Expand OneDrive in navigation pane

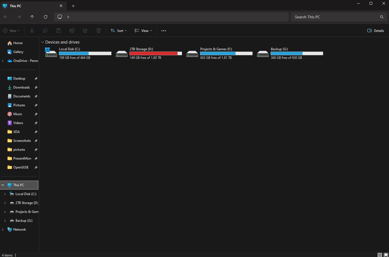click(x=3, y=61)
